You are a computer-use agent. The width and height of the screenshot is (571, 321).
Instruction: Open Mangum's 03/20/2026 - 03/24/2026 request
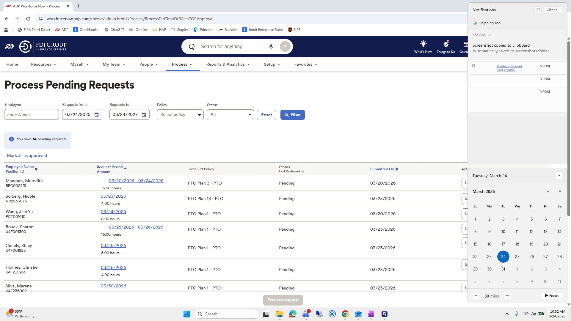pyautogui.click(x=136, y=181)
